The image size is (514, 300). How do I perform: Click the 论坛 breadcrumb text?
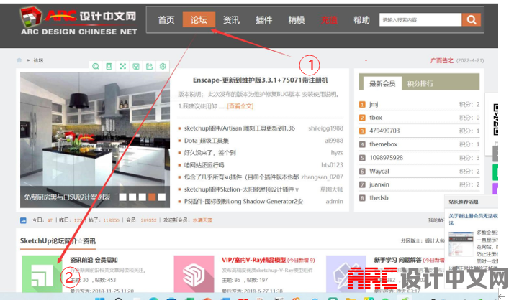(x=38, y=60)
